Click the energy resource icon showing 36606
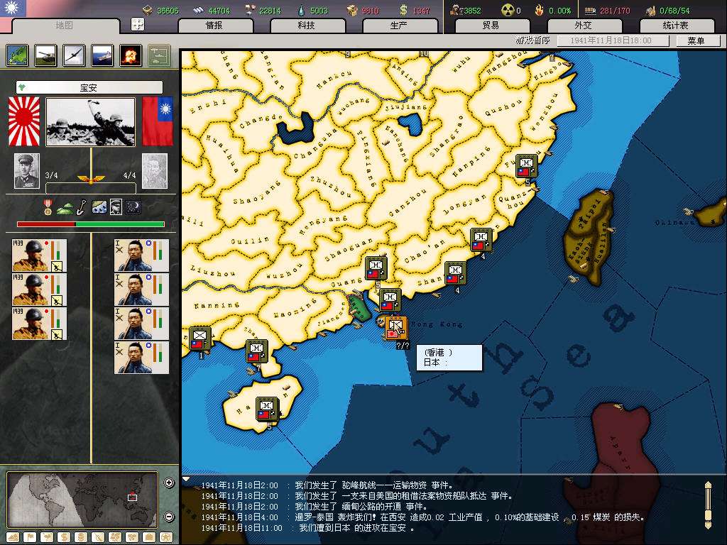 (148, 10)
